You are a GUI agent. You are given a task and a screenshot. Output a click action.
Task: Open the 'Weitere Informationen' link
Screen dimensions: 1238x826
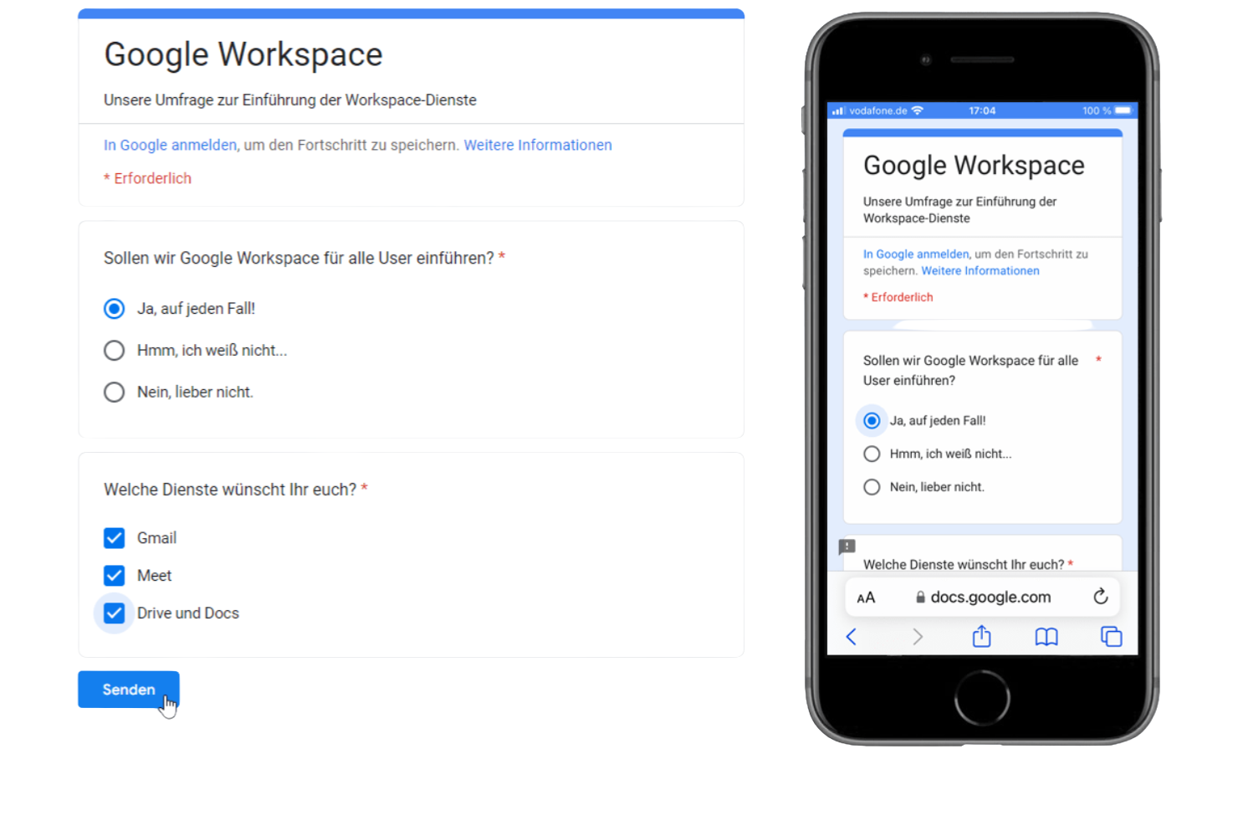coord(538,145)
